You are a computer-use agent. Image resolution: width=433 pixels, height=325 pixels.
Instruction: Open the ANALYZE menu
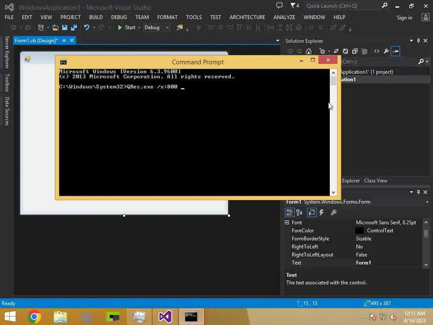[284, 17]
